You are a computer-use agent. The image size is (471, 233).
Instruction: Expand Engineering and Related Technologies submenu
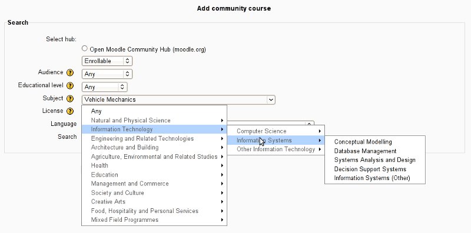tap(154, 138)
